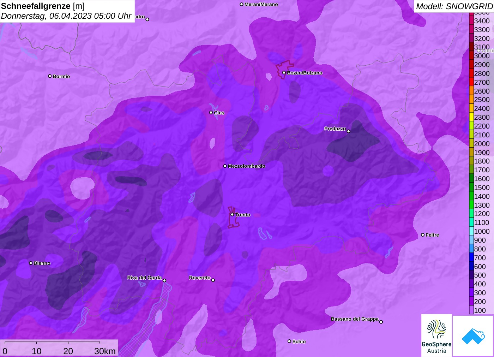Click the 3000 m legend swatch
Viewport: 494px width, 357px height.
point(471,56)
